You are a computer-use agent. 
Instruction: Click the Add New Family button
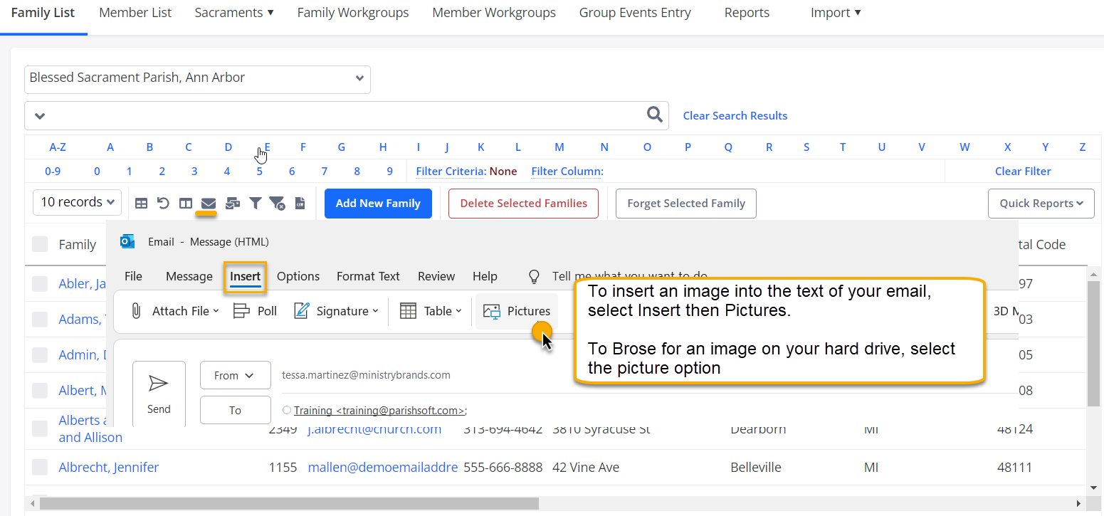pyautogui.click(x=378, y=203)
